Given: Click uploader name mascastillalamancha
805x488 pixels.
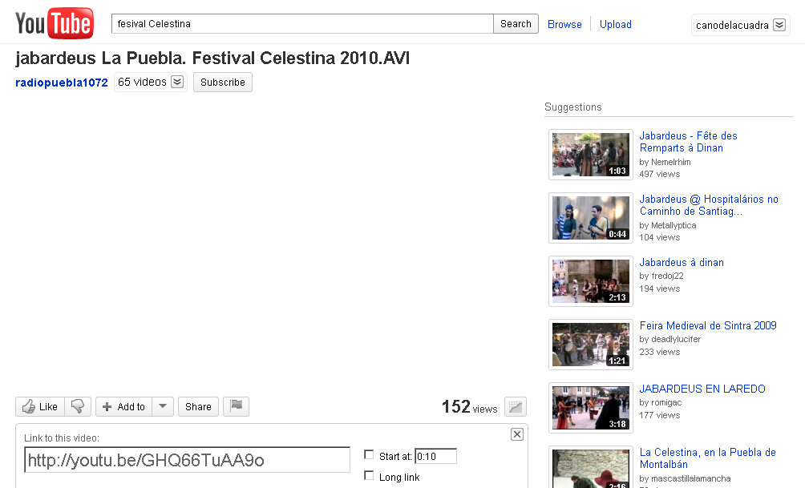Looking at the screenshot, I should 691,478.
